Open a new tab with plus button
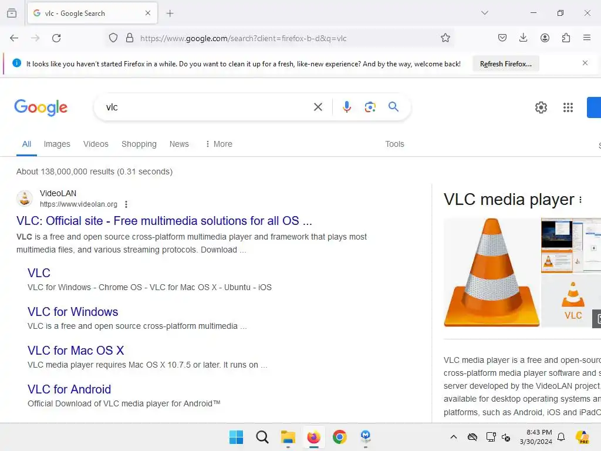The width and height of the screenshot is (601, 451). [170, 14]
